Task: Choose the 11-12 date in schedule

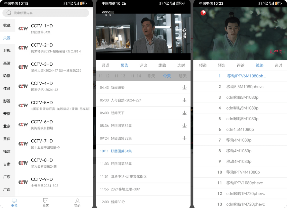Action: pos(104,76)
